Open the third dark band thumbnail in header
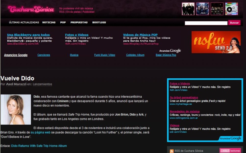Image resolution: width=246 pixels, height=153 pixels. [x=217, y=9]
